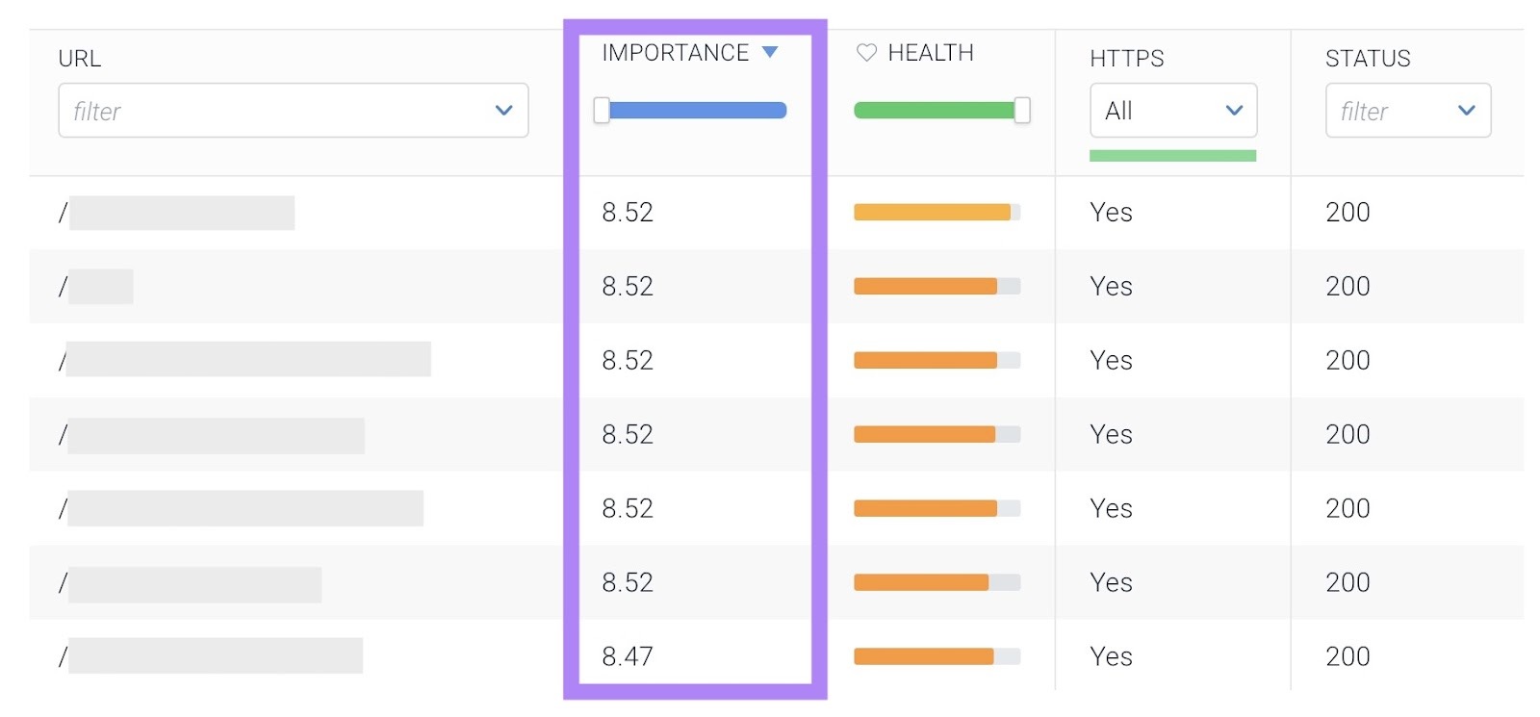Click the sort triangle on IMPORTANCE column

pos(770,53)
